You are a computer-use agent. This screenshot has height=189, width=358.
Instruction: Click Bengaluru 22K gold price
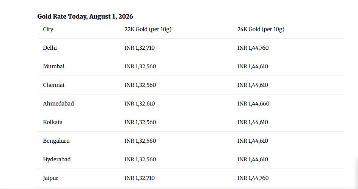tap(140, 141)
